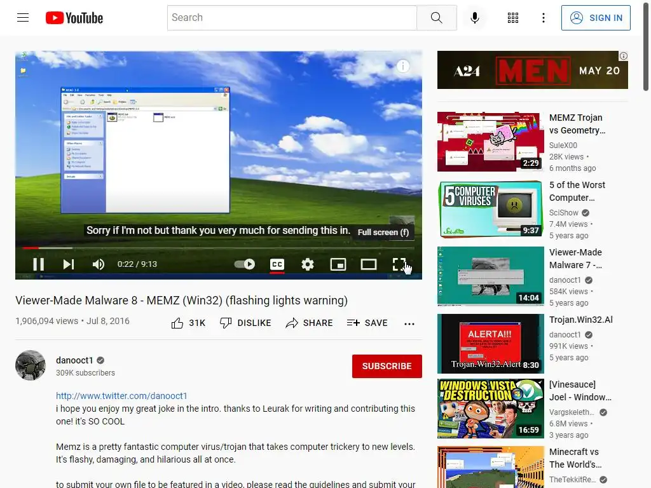Open the YouTube apps grid
Image resolution: width=651 pixels, height=488 pixels.
pos(513,18)
